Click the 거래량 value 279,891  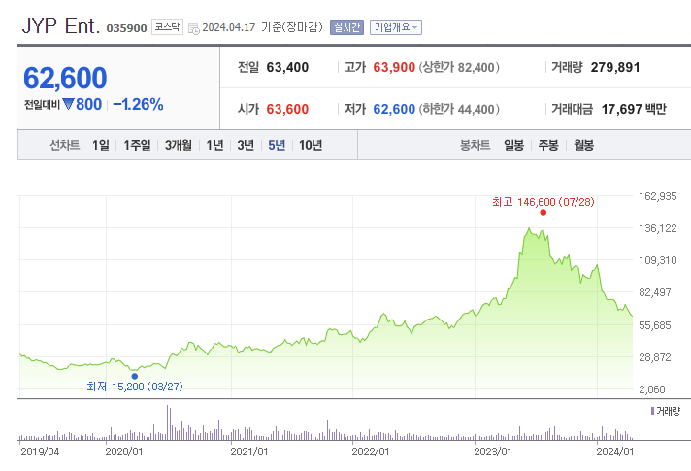click(615, 67)
